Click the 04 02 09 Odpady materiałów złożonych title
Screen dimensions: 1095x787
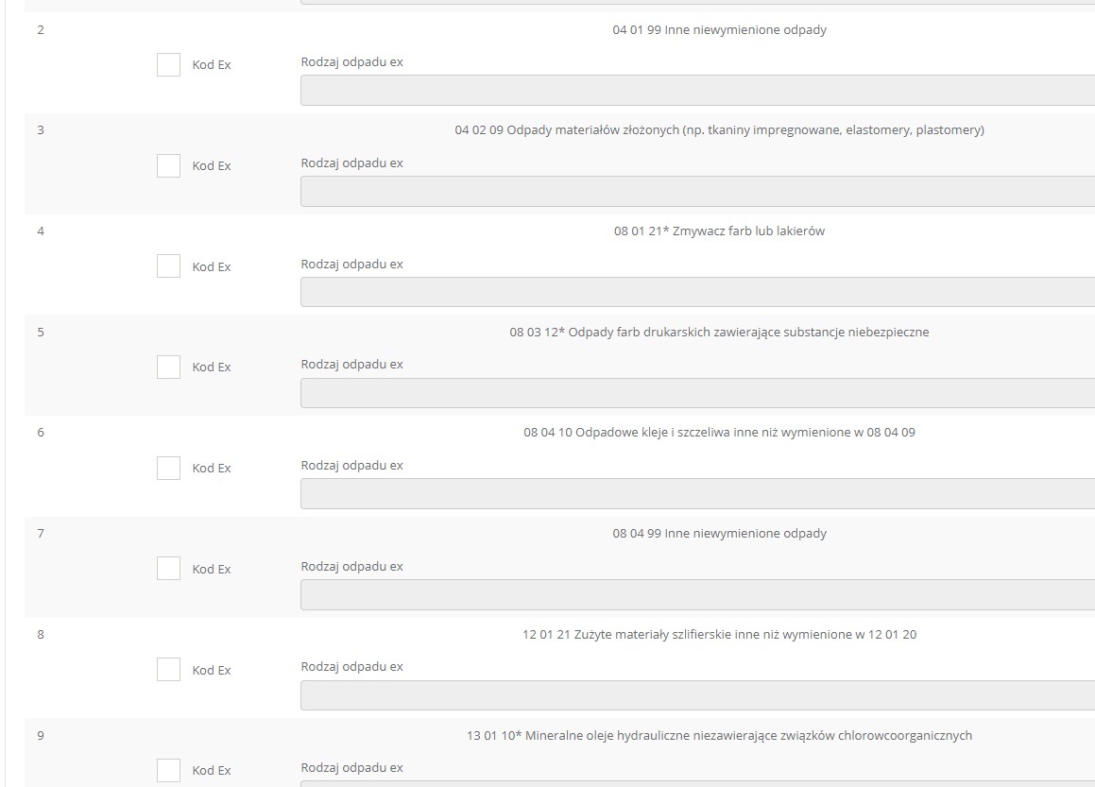[719, 130]
